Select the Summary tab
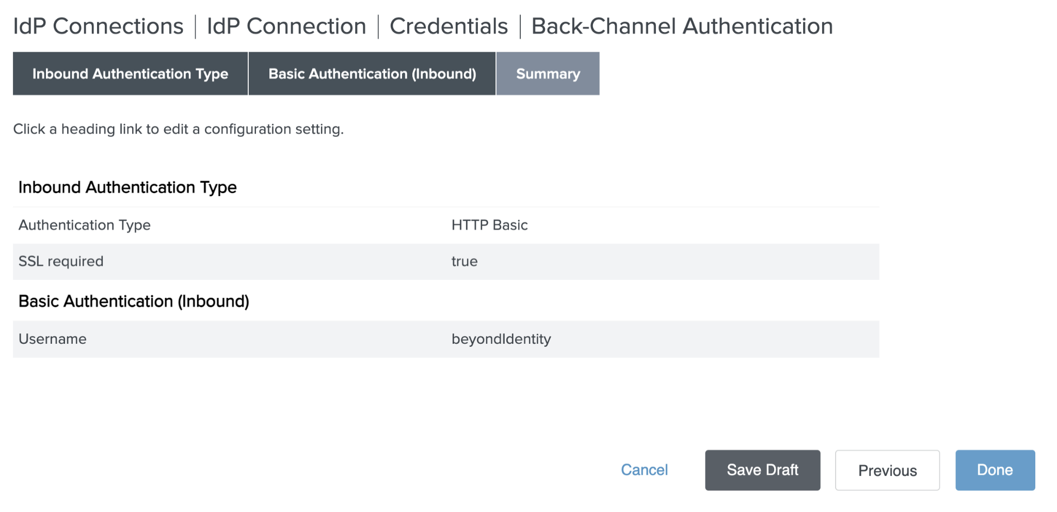 (548, 73)
